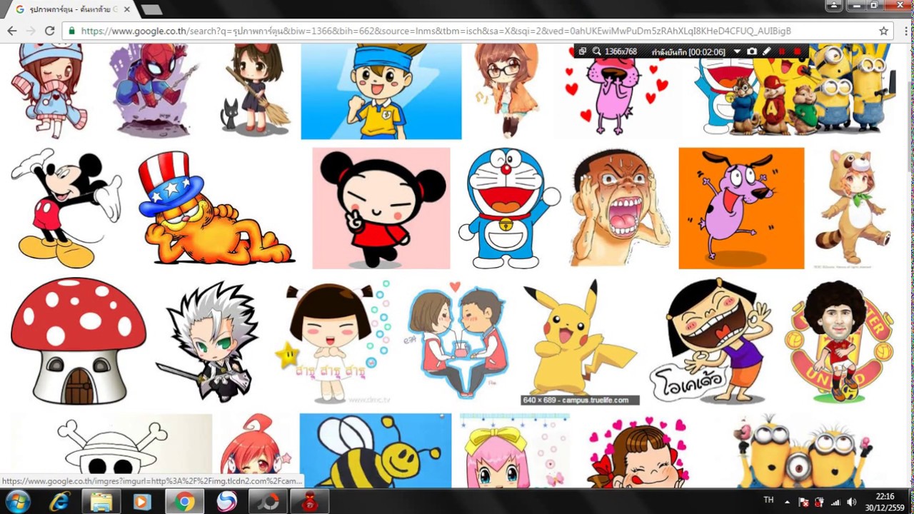Viewport: 914px width, 514px height.
Task: Open the red mushroom house image
Action: [79, 341]
